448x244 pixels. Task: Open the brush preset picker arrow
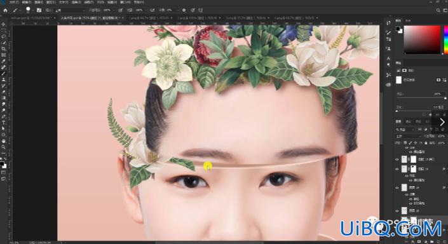tap(33, 10)
